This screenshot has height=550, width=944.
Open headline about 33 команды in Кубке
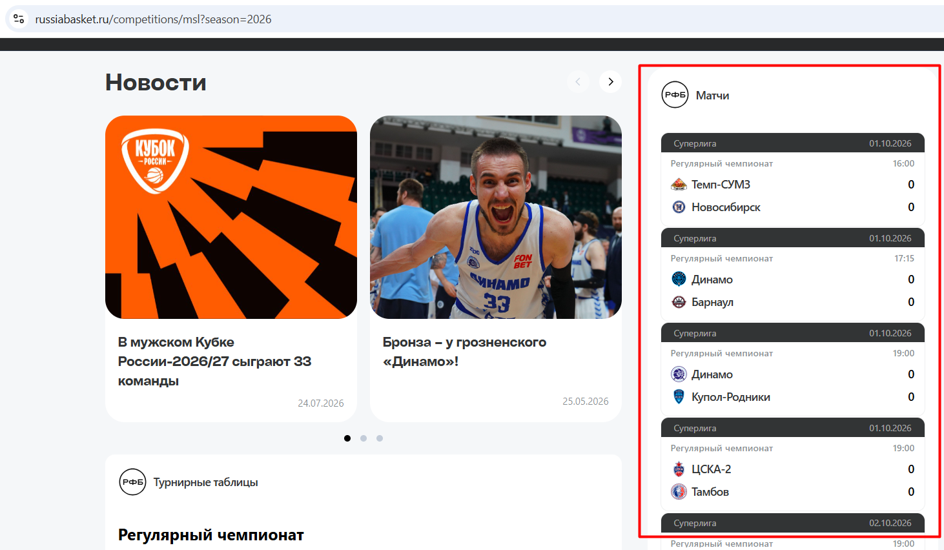point(214,362)
